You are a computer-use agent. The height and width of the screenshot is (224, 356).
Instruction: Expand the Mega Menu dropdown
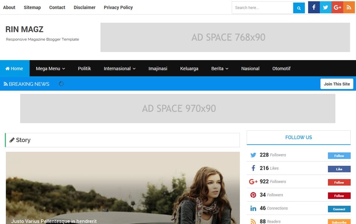pos(50,68)
